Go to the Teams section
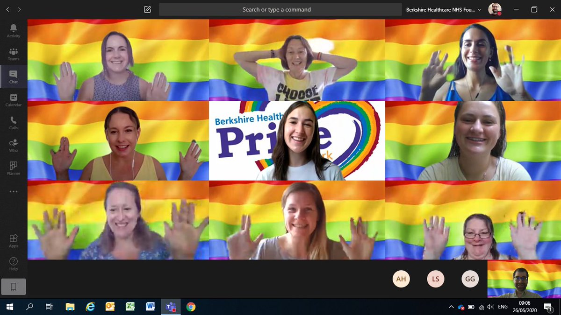Viewport: 561px width, 315px height. (13, 54)
